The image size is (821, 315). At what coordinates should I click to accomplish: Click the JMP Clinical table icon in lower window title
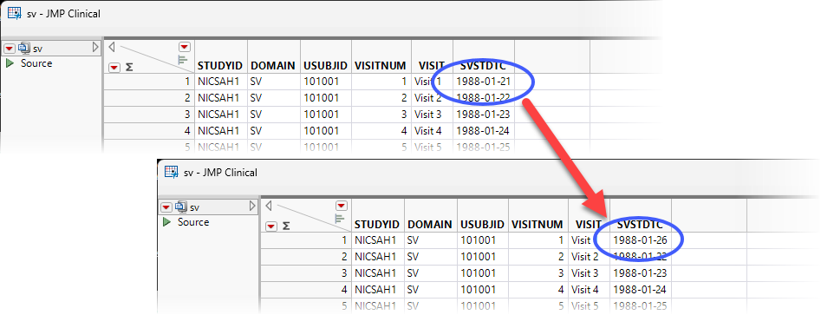(171, 172)
